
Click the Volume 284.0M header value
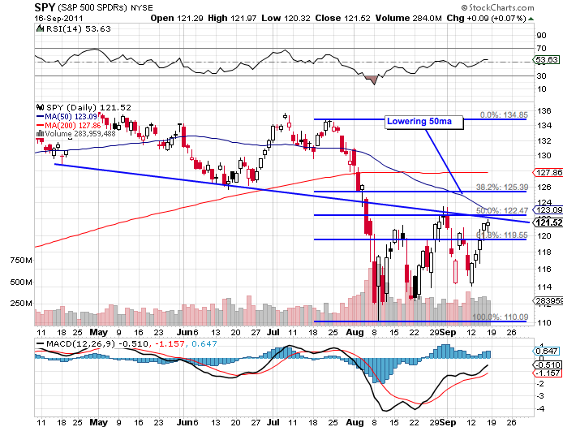pos(409,18)
